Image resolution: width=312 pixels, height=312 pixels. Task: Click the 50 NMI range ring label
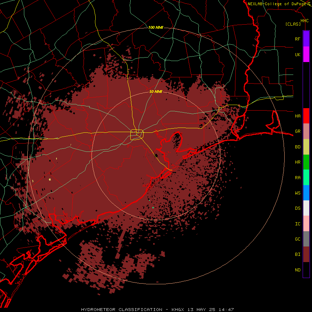pyautogui.click(x=156, y=92)
